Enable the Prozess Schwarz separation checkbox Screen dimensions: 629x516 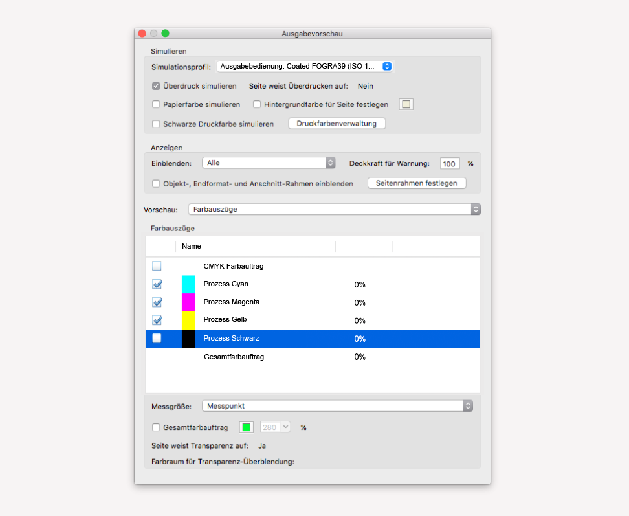tap(157, 339)
